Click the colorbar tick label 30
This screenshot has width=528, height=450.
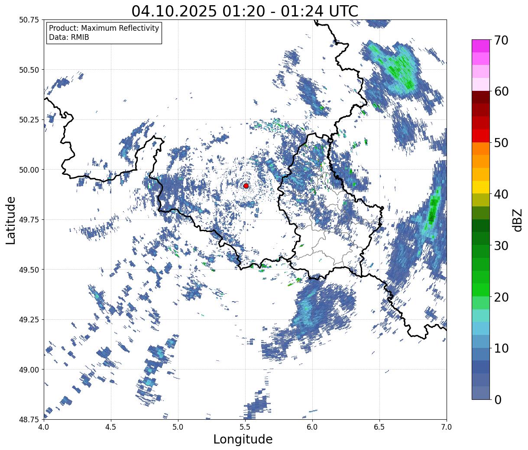[501, 246]
